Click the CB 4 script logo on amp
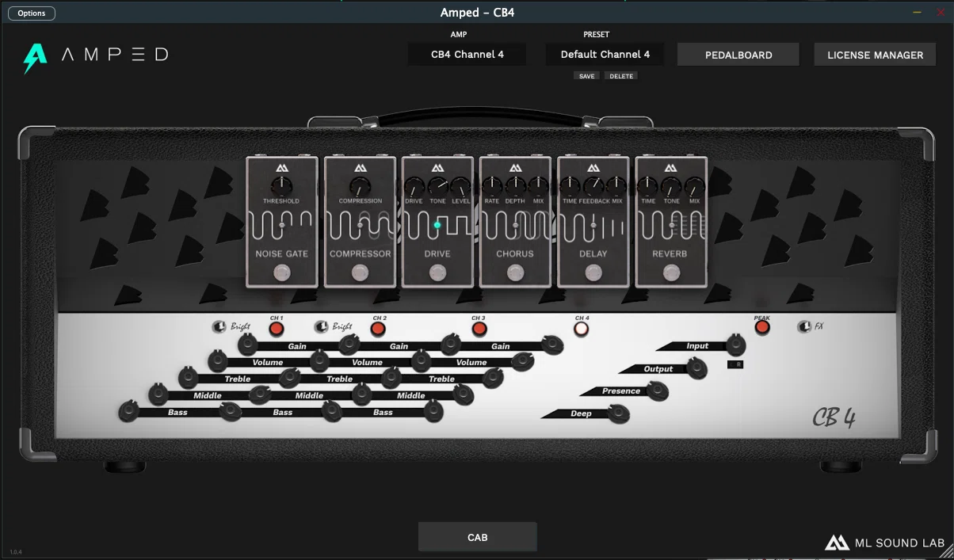The image size is (954, 560). 834,417
